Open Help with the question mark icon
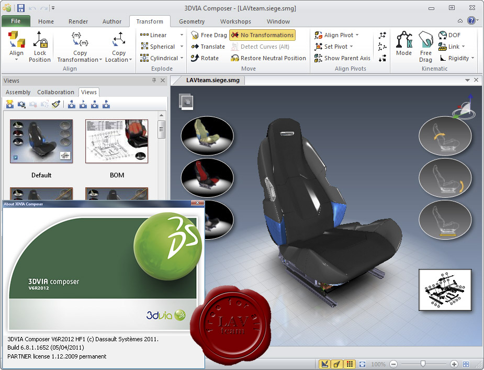 click(471, 20)
